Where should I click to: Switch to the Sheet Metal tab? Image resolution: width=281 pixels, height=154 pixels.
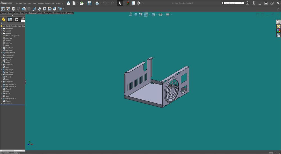(x=24, y=13)
